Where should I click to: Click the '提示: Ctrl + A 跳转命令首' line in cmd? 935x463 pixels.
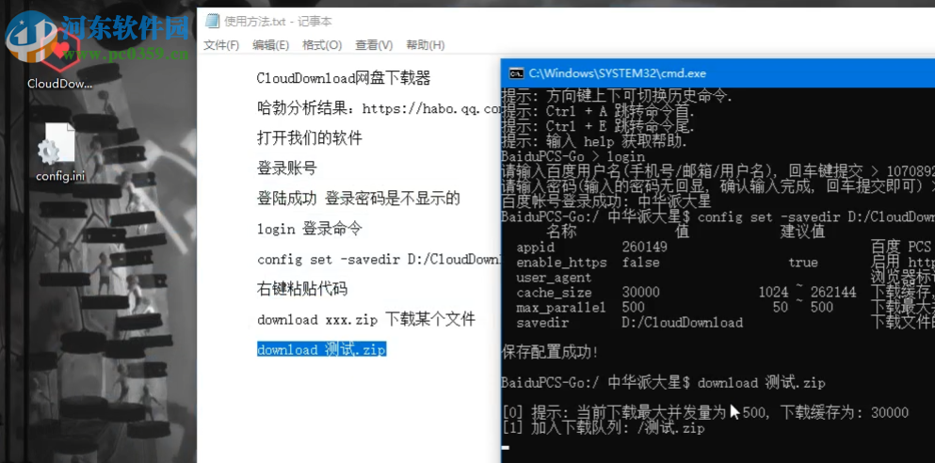pyautogui.click(x=598, y=111)
